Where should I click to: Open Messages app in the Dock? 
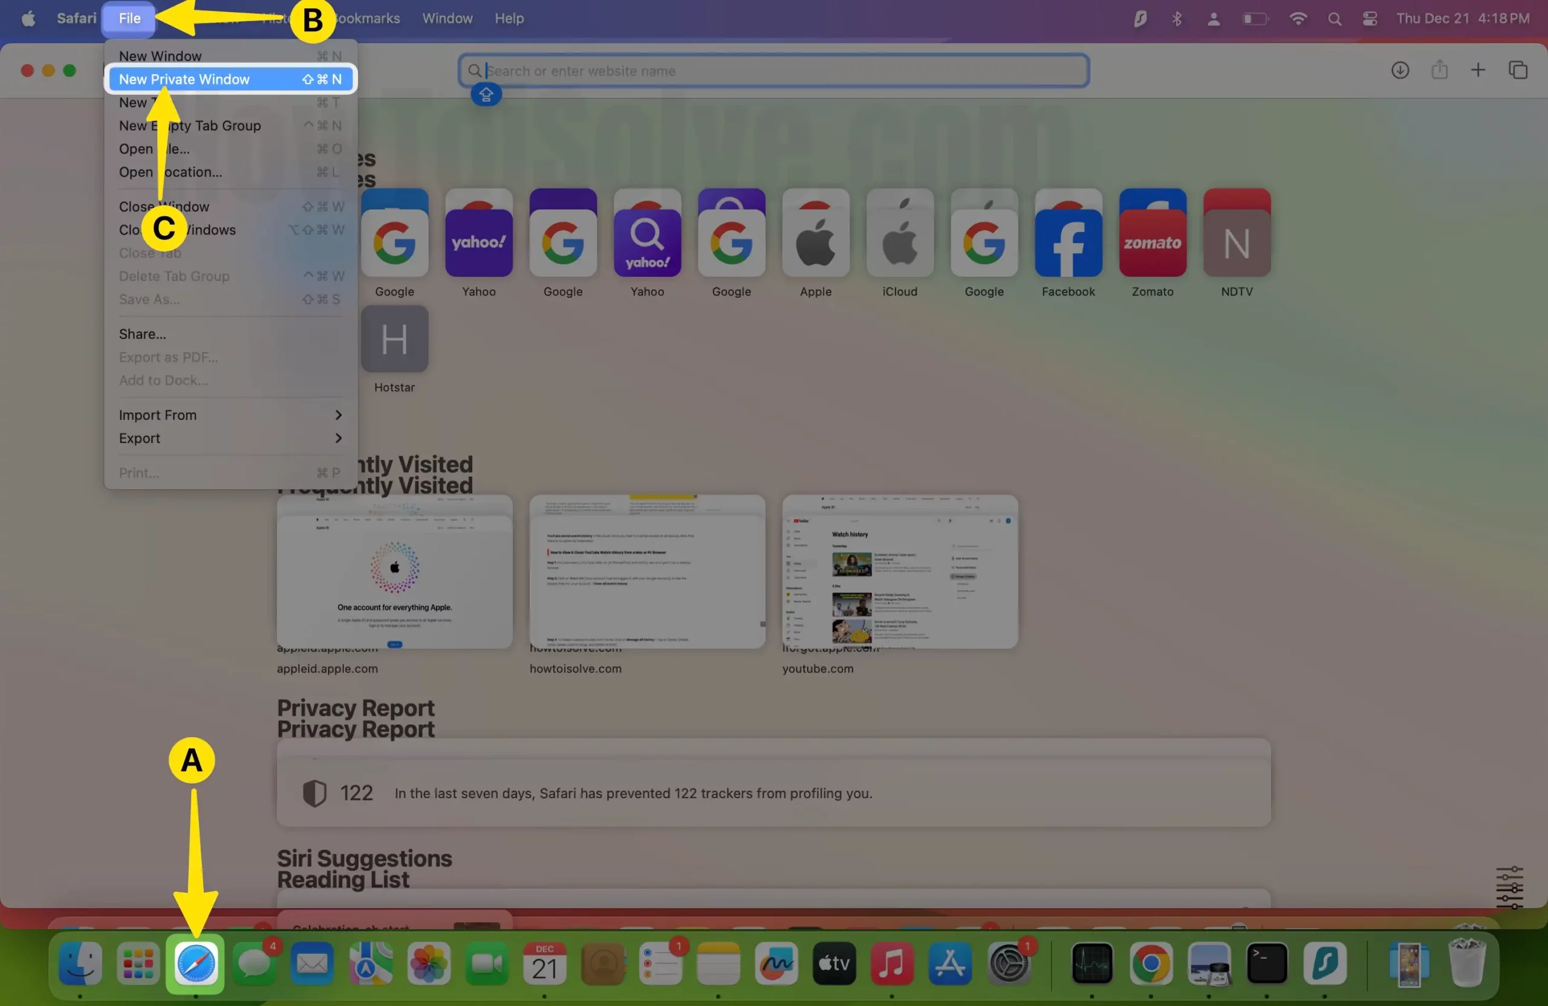click(255, 963)
